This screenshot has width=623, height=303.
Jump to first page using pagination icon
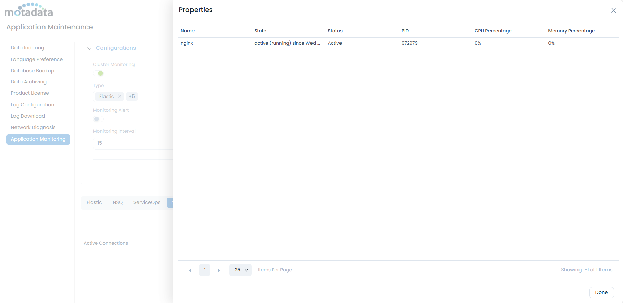(x=189, y=270)
